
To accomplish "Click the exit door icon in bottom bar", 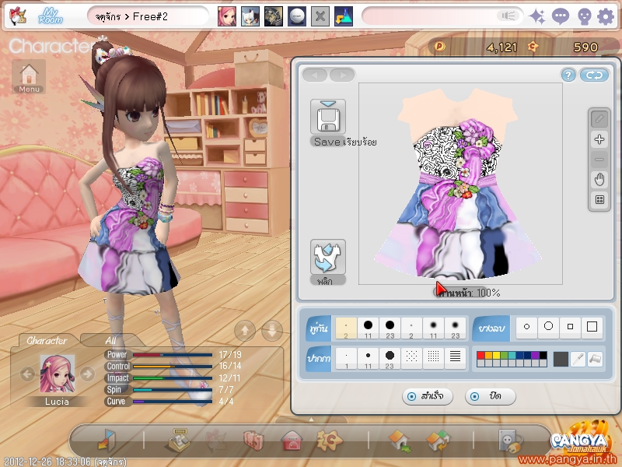I will (x=107, y=441).
